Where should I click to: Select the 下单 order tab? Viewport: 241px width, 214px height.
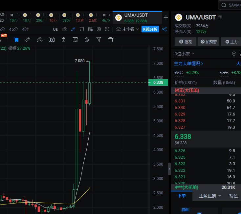coord(182,196)
